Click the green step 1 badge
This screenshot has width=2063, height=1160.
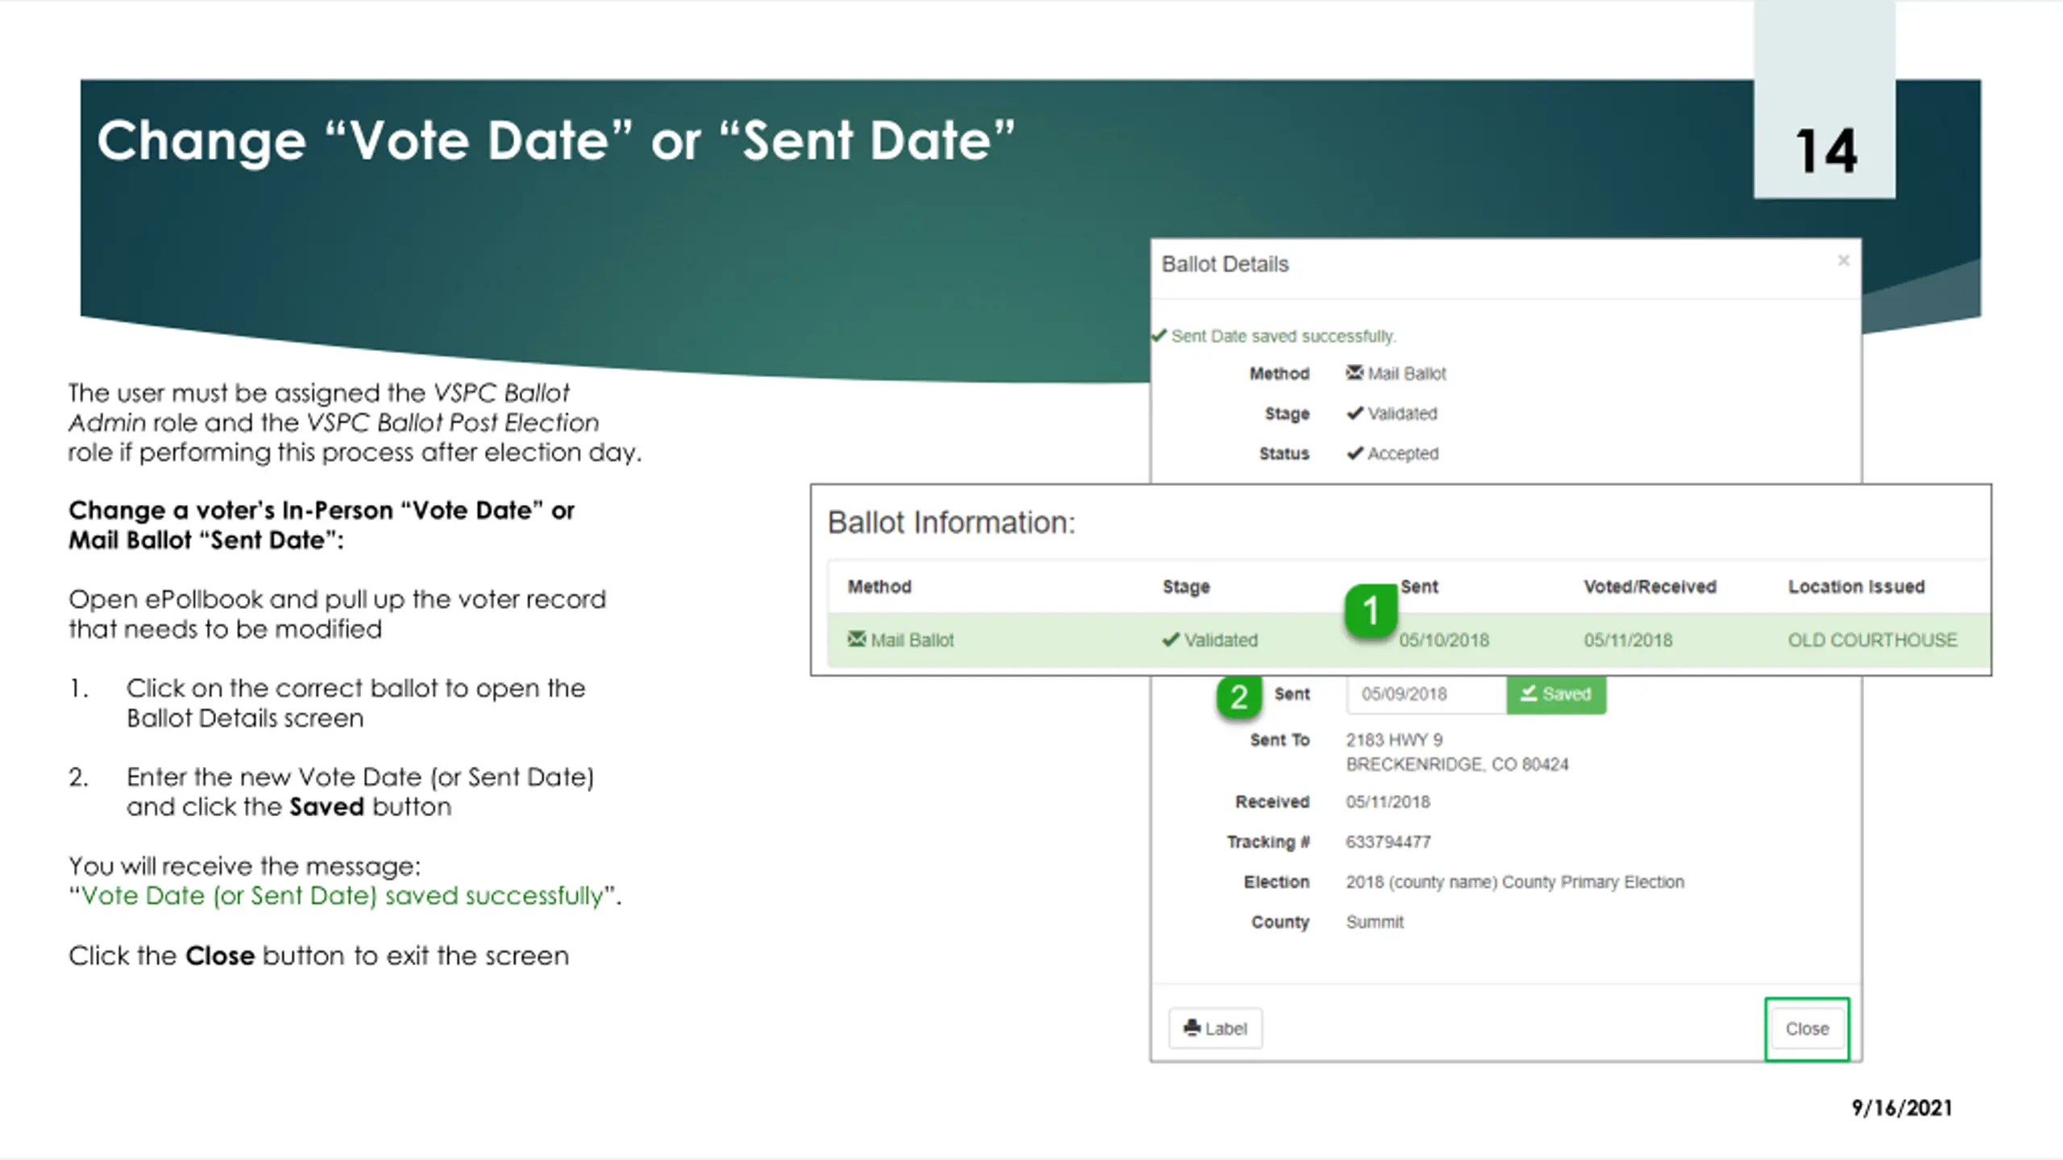tap(1370, 610)
